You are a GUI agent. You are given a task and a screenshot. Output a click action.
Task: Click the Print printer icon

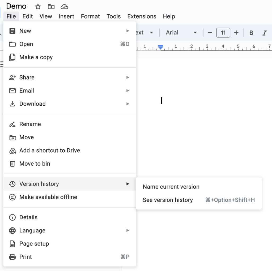[12, 257]
